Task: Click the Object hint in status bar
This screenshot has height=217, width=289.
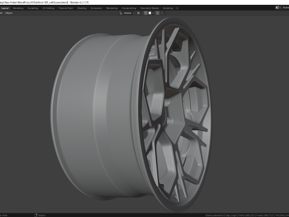Action: [x=40, y=215]
